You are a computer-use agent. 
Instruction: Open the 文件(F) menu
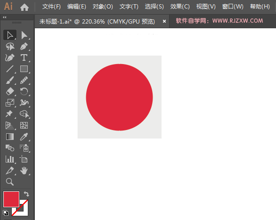[x=51, y=7]
